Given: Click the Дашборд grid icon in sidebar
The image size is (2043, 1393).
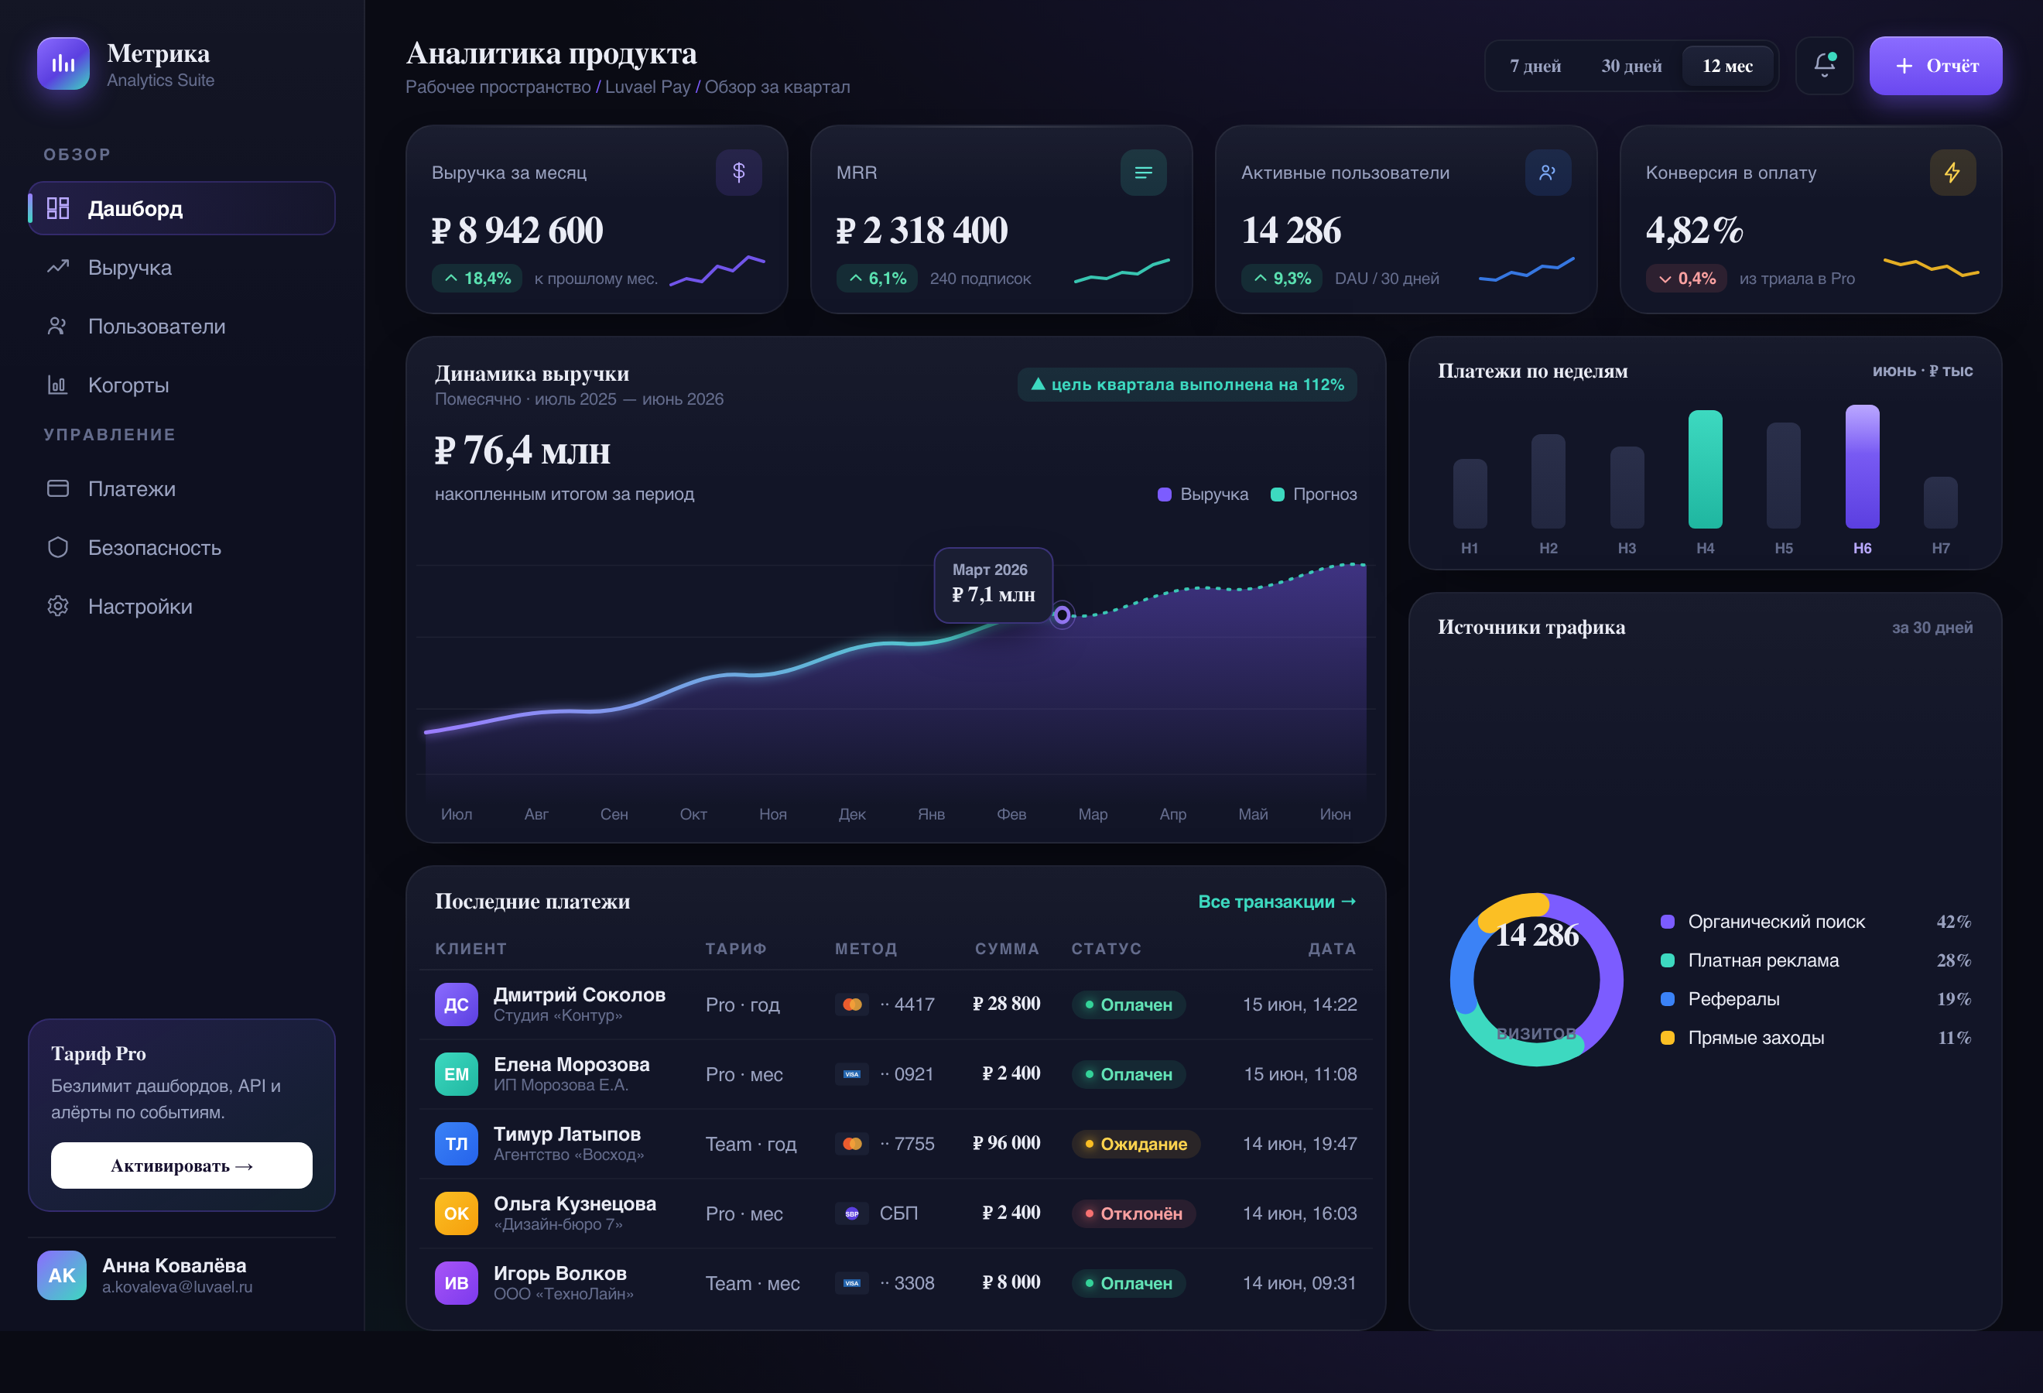Looking at the screenshot, I should pyautogui.click(x=58, y=208).
